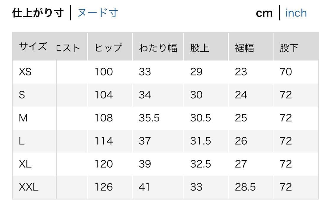
Task: Switch units to inch
Action: 296,13
